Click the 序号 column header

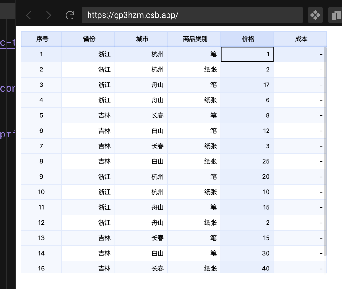[x=41, y=39]
